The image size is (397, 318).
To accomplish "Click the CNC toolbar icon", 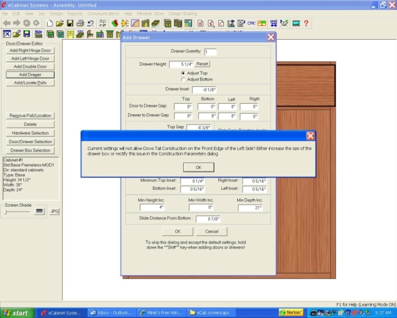I will [x=250, y=23].
